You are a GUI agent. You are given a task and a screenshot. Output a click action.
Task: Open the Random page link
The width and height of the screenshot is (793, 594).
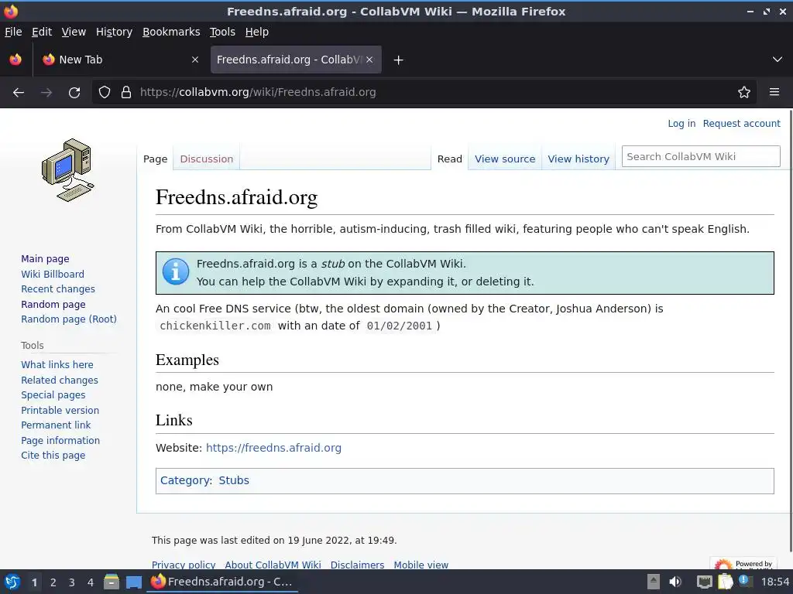point(53,305)
